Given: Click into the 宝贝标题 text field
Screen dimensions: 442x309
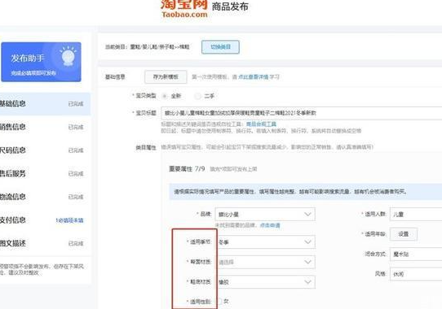Looking at the screenshot, I should 302,113.
